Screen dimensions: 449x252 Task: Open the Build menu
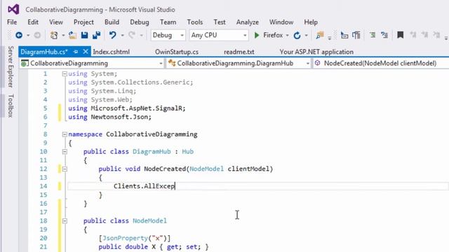(112, 22)
